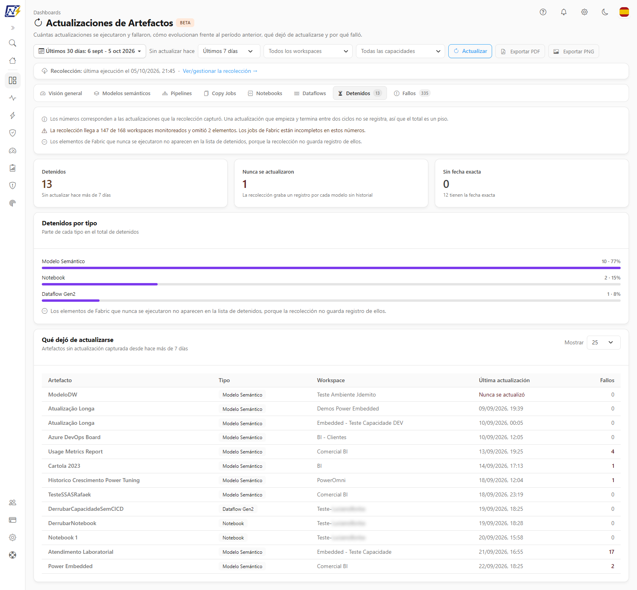Open the top bar settings gear
The image size is (637, 590).
point(584,12)
